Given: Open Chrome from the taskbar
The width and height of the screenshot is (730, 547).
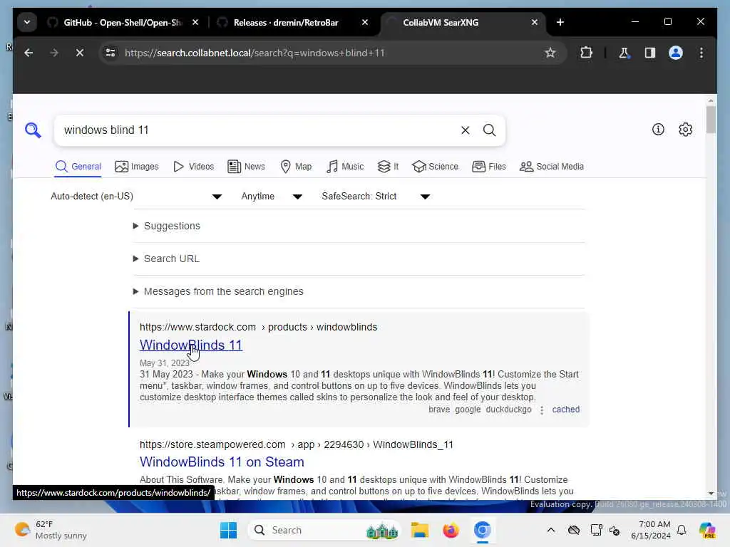Looking at the screenshot, I should point(483,530).
